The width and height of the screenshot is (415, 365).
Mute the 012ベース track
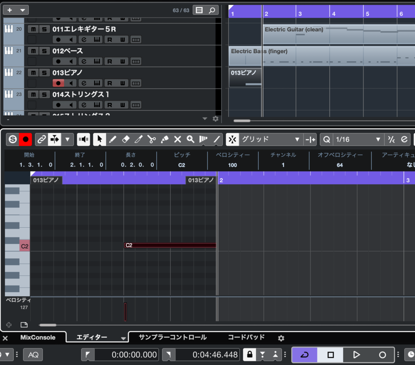click(33, 51)
